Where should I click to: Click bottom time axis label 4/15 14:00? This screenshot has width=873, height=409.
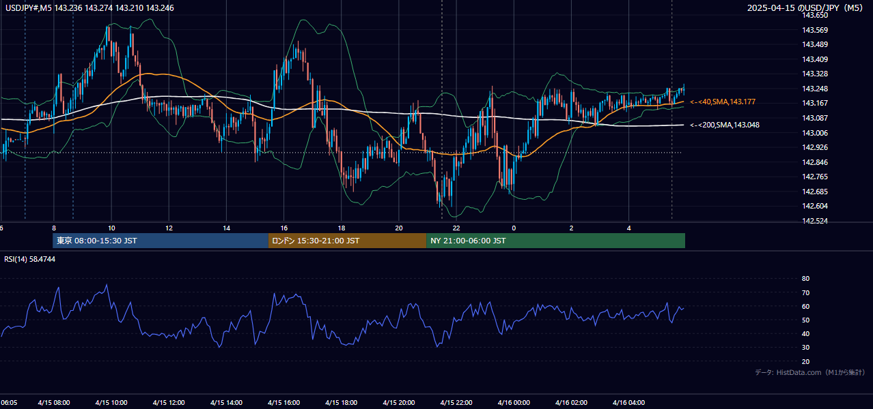[x=226, y=402]
